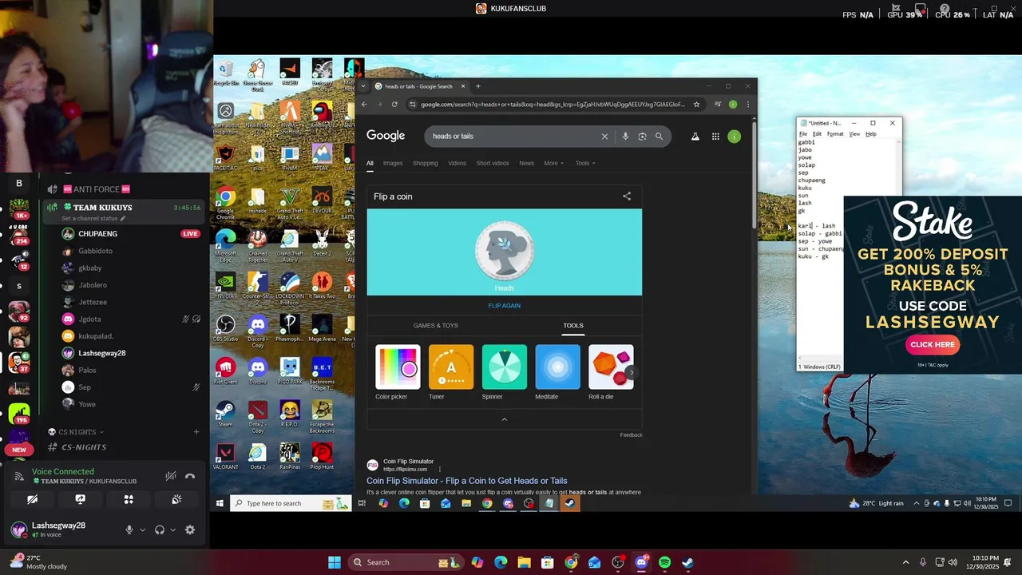Screen dimensions: 1022x575
Task: Bookmark page with star icon in address bar
Action: pos(696,104)
